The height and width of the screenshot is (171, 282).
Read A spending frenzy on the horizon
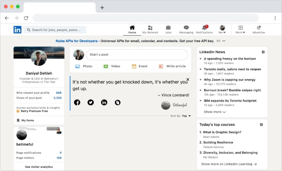pyautogui.click(x=230, y=59)
